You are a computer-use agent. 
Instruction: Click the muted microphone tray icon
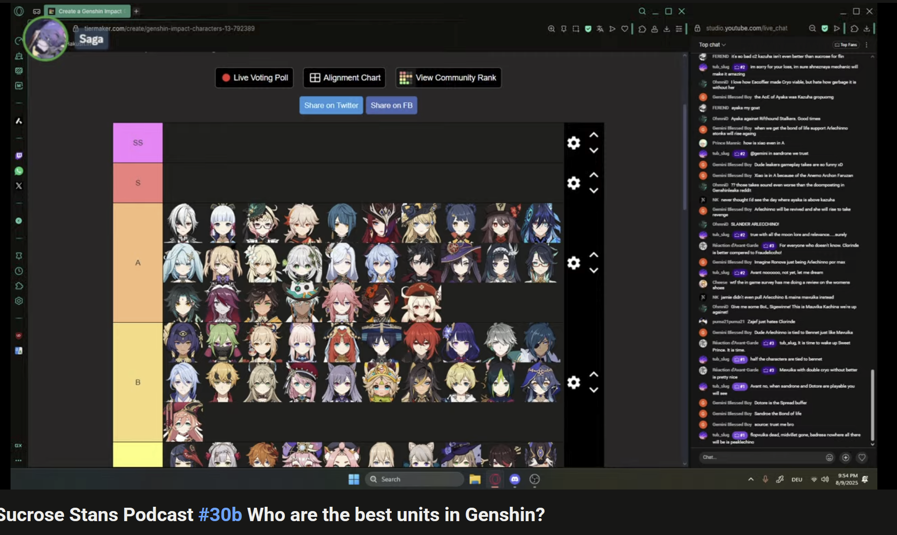click(765, 479)
